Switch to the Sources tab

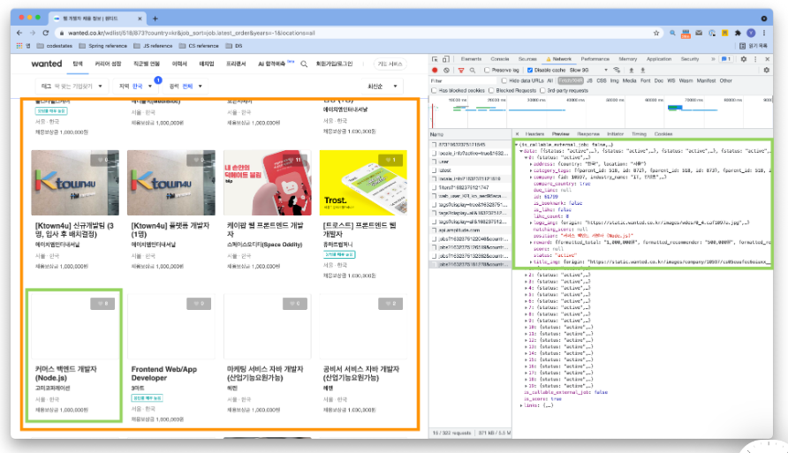click(x=527, y=59)
